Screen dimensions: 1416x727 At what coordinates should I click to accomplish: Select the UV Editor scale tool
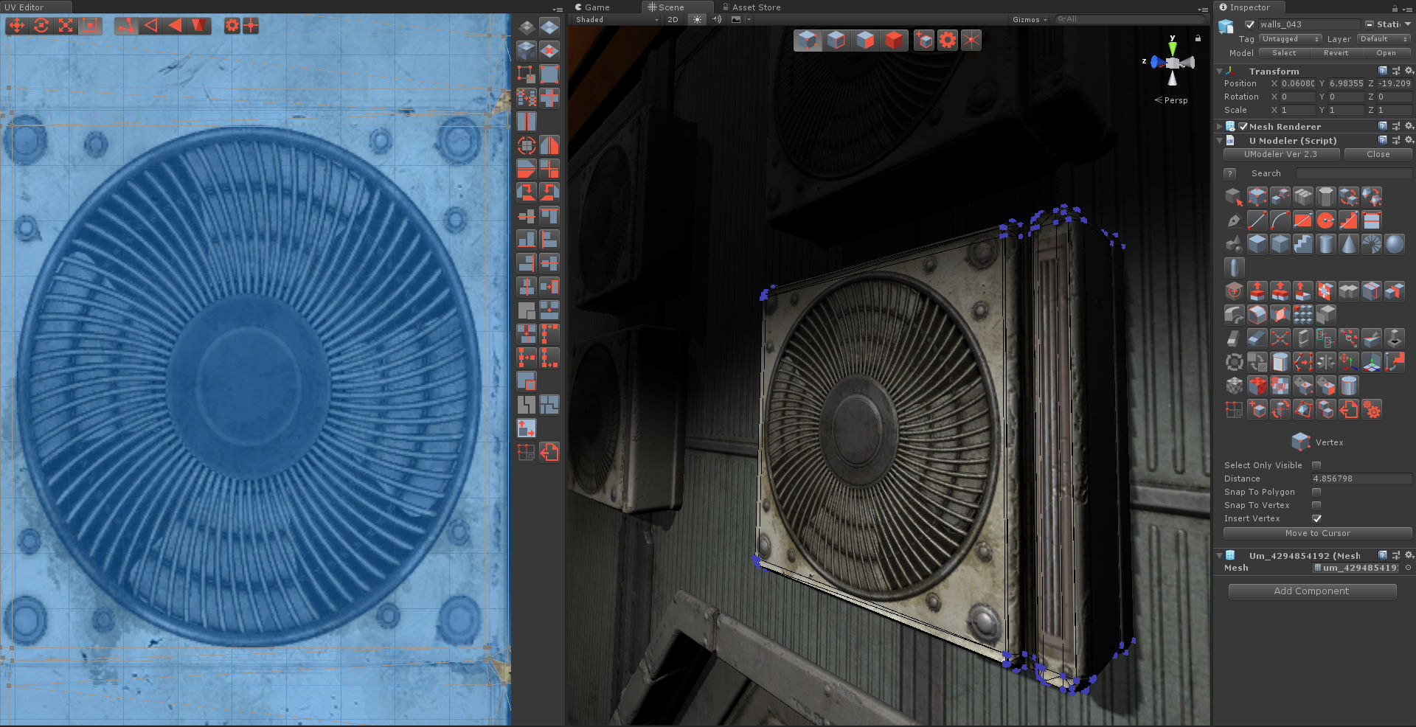66,26
